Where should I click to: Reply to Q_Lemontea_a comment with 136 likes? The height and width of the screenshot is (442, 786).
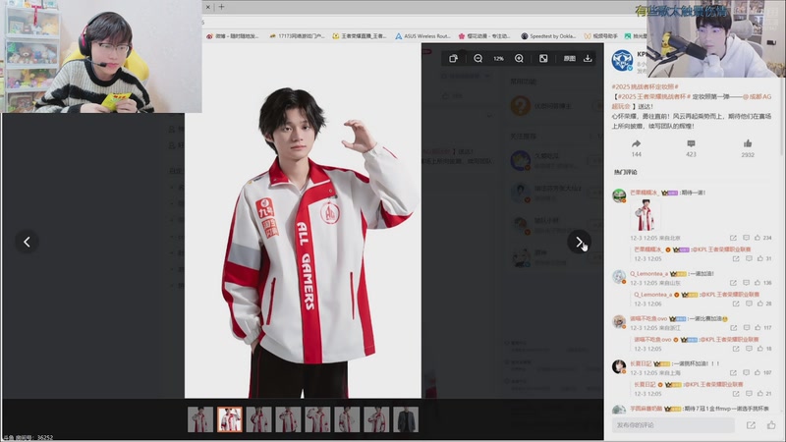746,283
